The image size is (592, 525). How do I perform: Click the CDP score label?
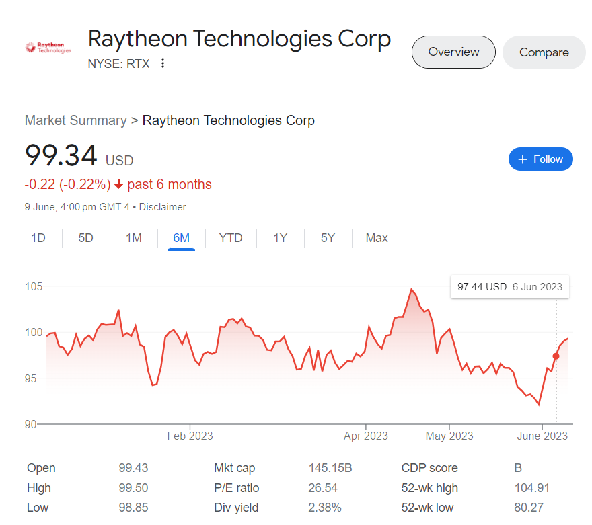(x=430, y=468)
